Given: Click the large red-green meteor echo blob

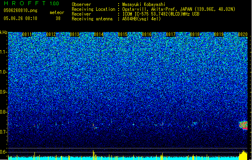Looking at the screenshot, I should 243,125.
